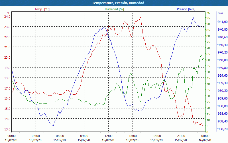Click the '938,60' pressure axis value
This screenshot has width=228, height=143.
click(223, 114)
